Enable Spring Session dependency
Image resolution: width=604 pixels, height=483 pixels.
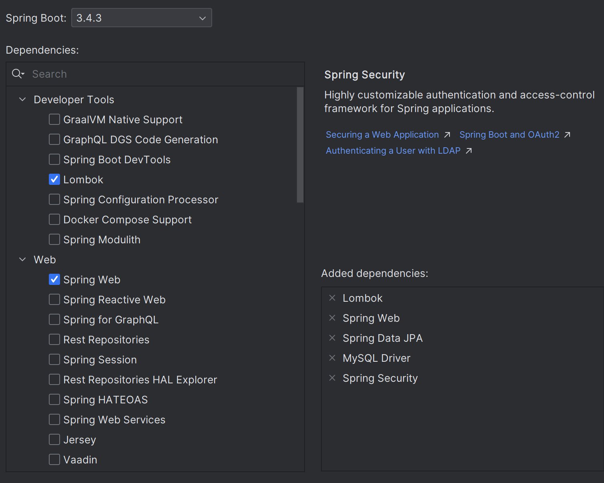[x=54, y=359]
